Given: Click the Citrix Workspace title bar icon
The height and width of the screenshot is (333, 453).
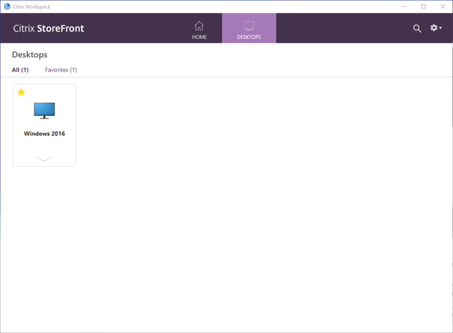Looking at the screenshot, I should [7, 6].
